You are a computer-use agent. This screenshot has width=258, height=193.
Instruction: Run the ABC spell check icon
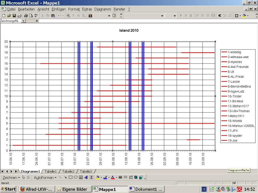click(x=36, y=16)
